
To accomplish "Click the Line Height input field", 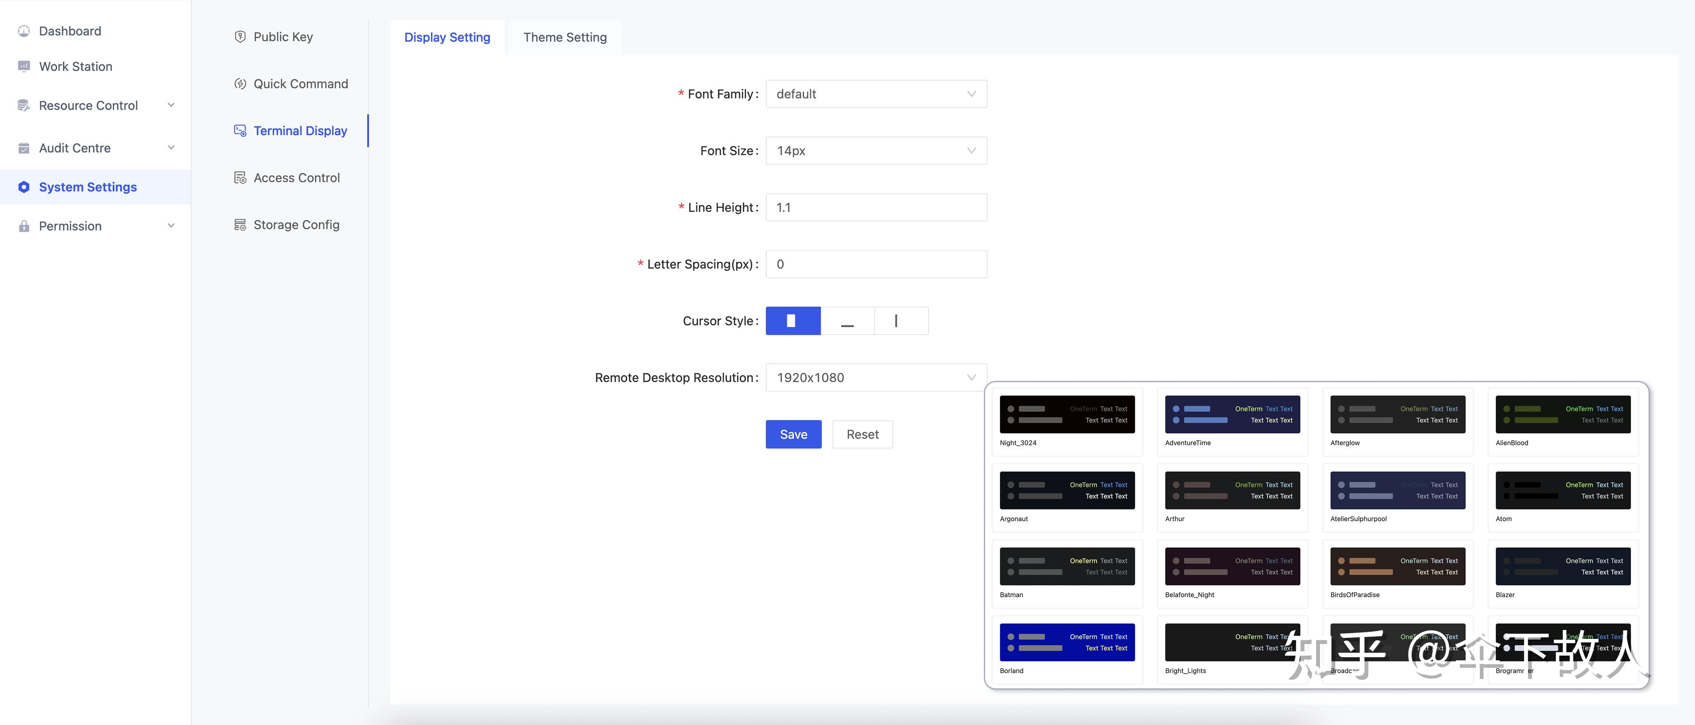I will [x=876, y=208].
